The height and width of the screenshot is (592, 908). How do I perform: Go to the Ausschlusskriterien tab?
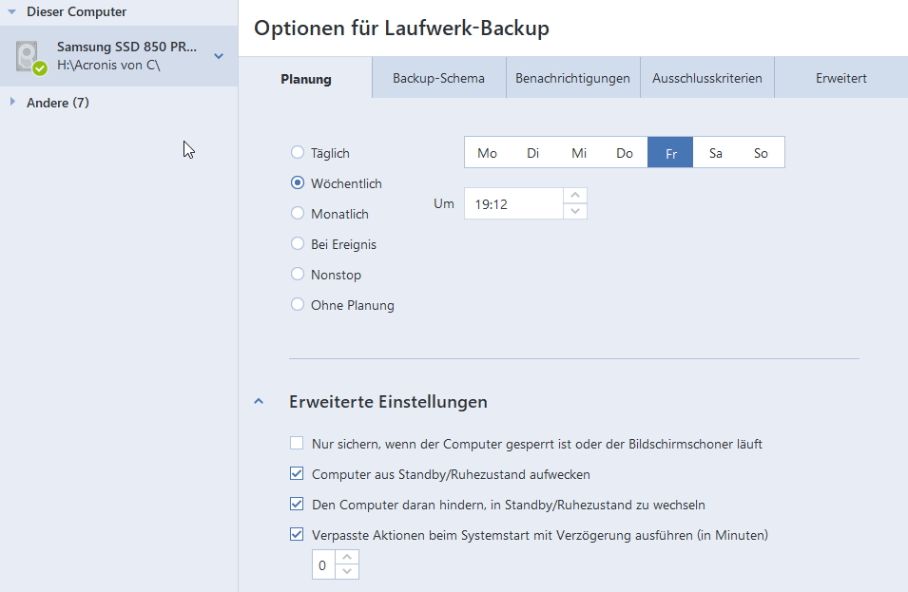pyautogui.click(x=706, y=79)
